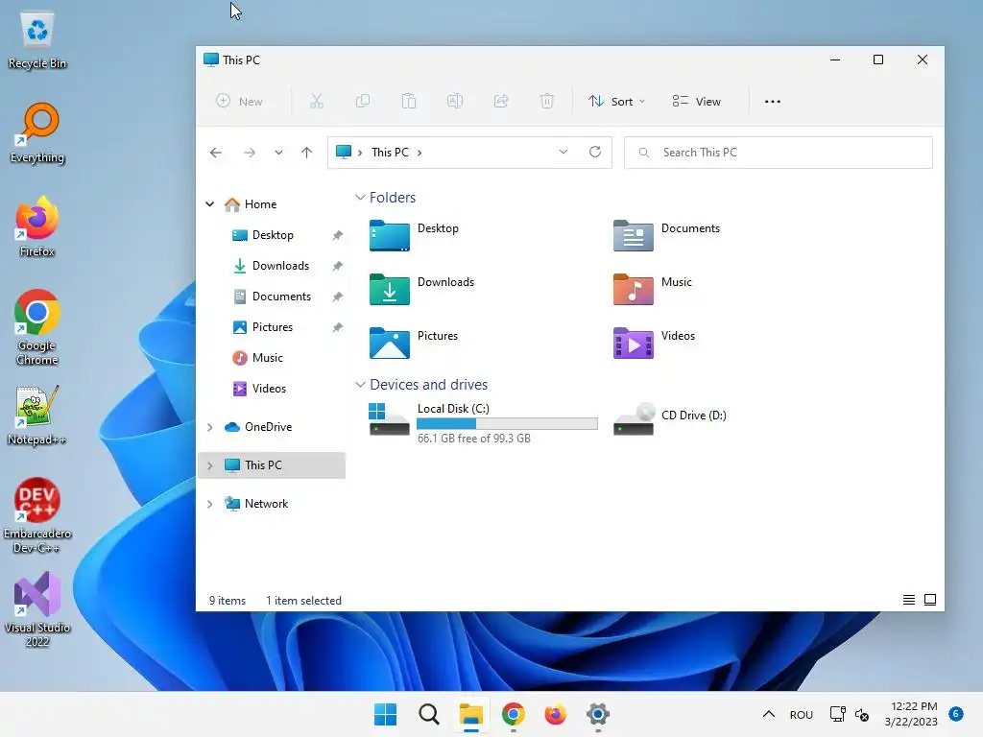
Task: Unpin Downloads using its pin icon
Action: coord(337,266)
